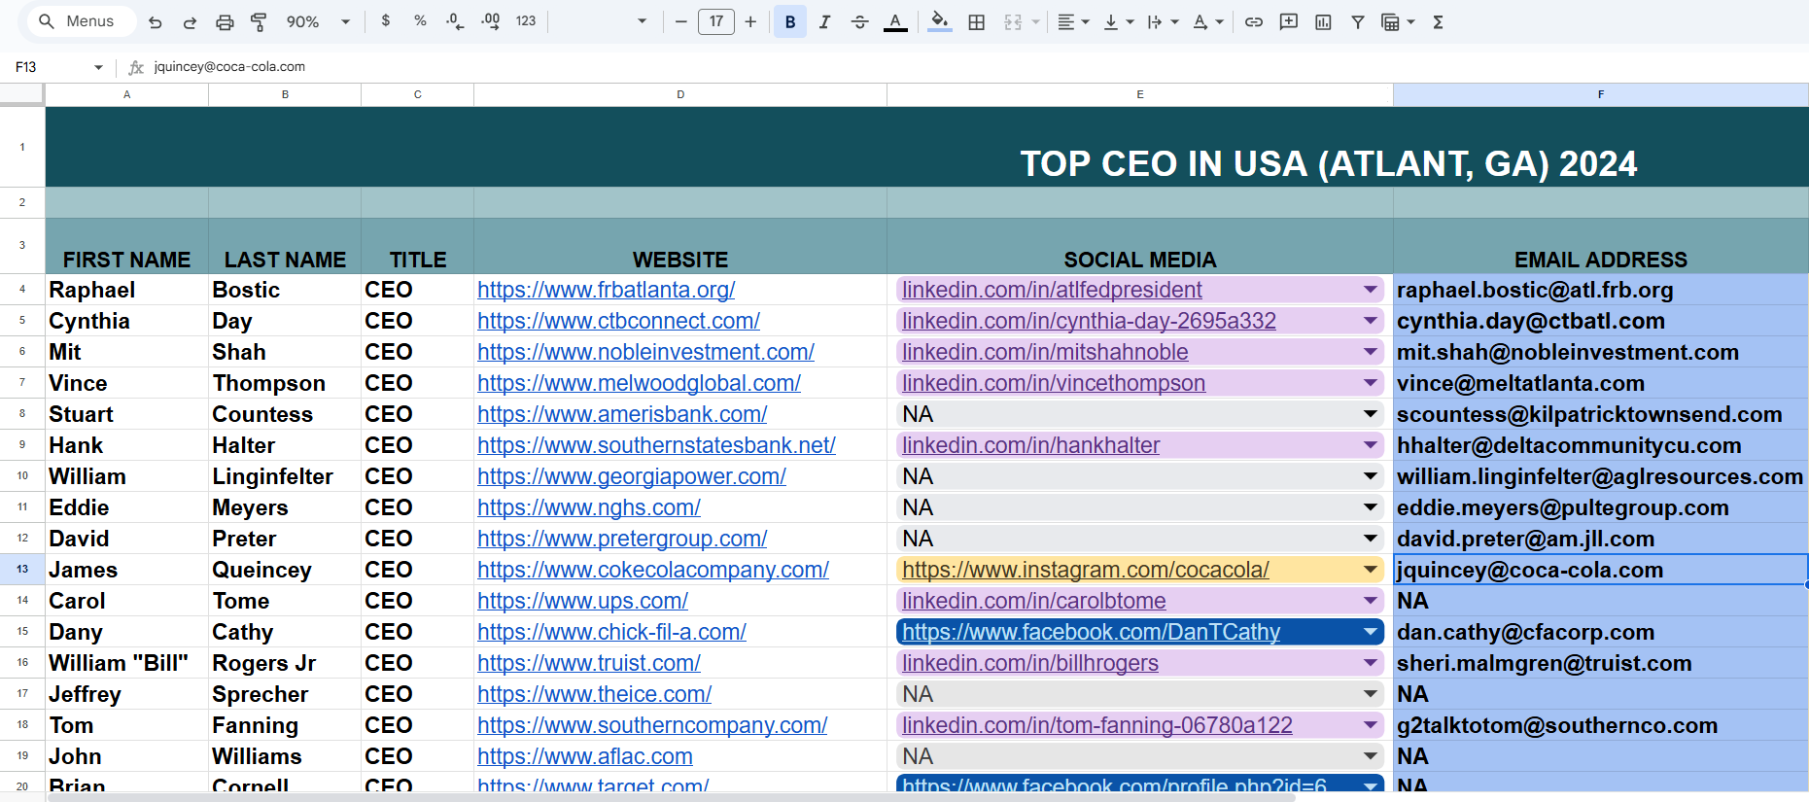Open the Fill color picker

click(939, 21)
